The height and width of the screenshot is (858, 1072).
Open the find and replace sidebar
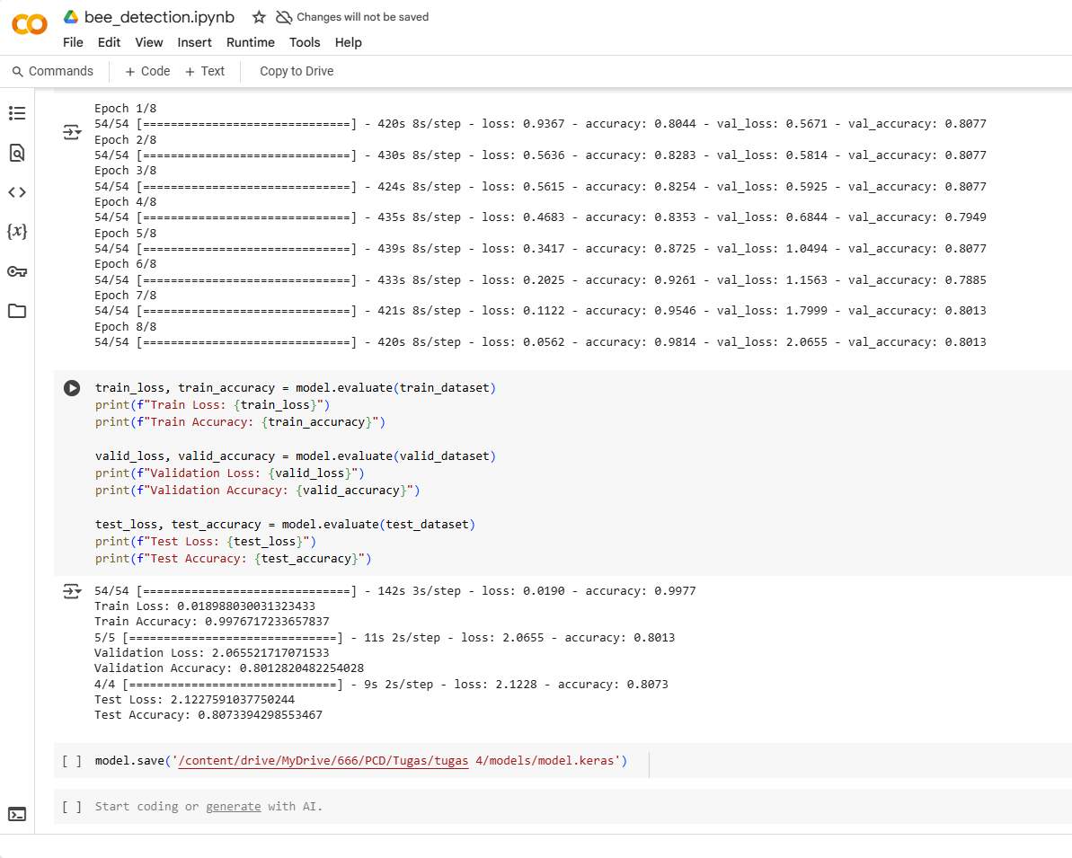[x=17, y=153]
